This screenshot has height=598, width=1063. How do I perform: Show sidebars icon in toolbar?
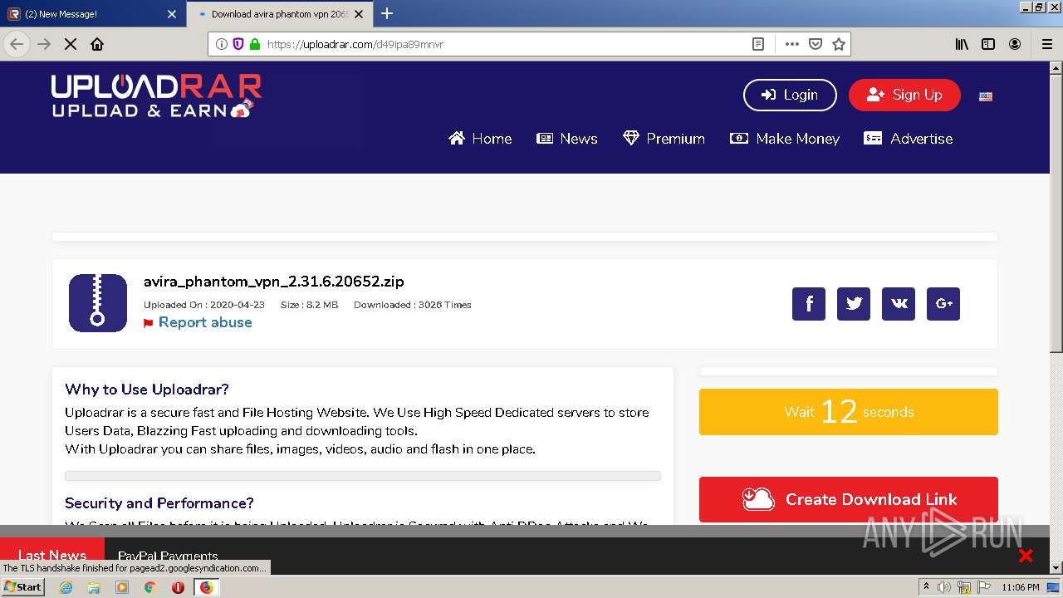[x=988, y=44]
